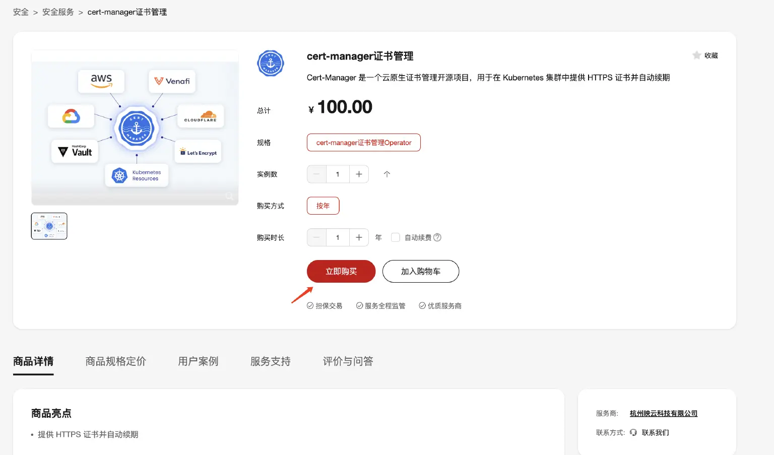Image resolution: width=774 pixels, height=455 pixels.
Task: Open the 杭州映云科技有限公司 service provider link
Action: 663,413
